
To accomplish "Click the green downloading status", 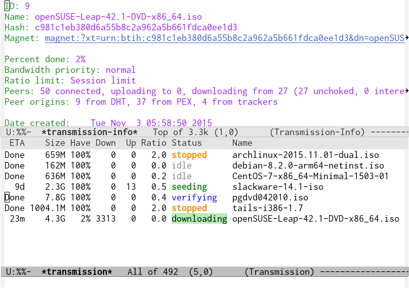I will (x=199, y=219).
